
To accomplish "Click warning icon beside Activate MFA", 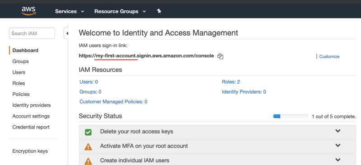I will (x=88, y=146).
